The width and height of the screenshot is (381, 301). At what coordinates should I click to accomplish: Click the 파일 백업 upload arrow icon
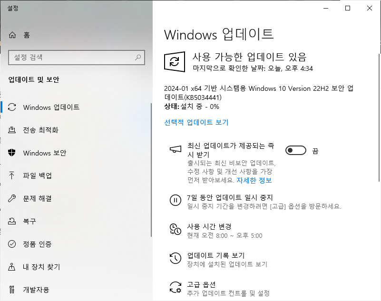point(12,175)
